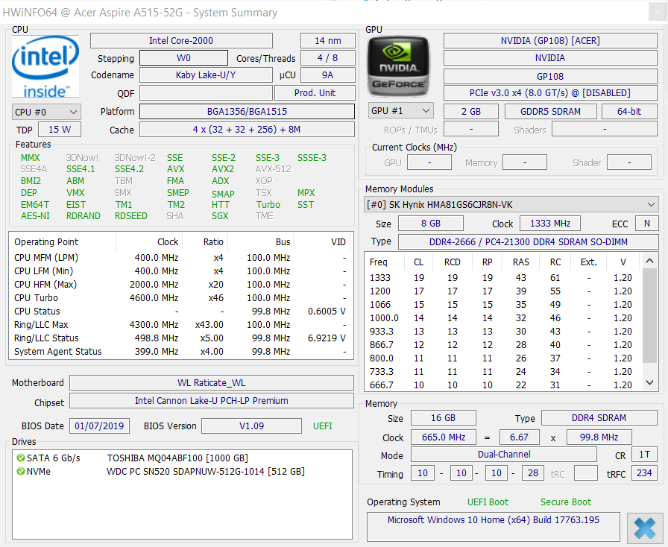Click the ECC N field

pyautogui.click(x=646, y=224)
